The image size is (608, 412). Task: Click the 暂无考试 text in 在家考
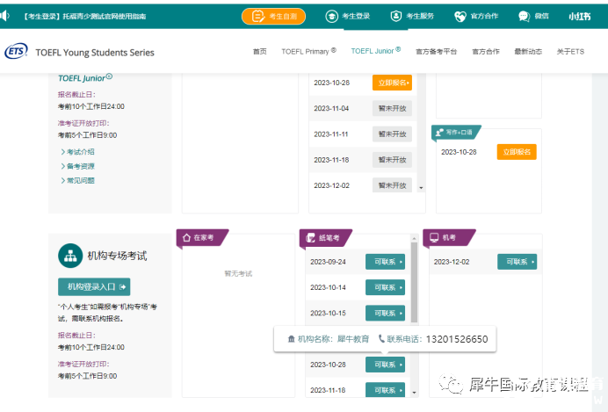point(238,273)
